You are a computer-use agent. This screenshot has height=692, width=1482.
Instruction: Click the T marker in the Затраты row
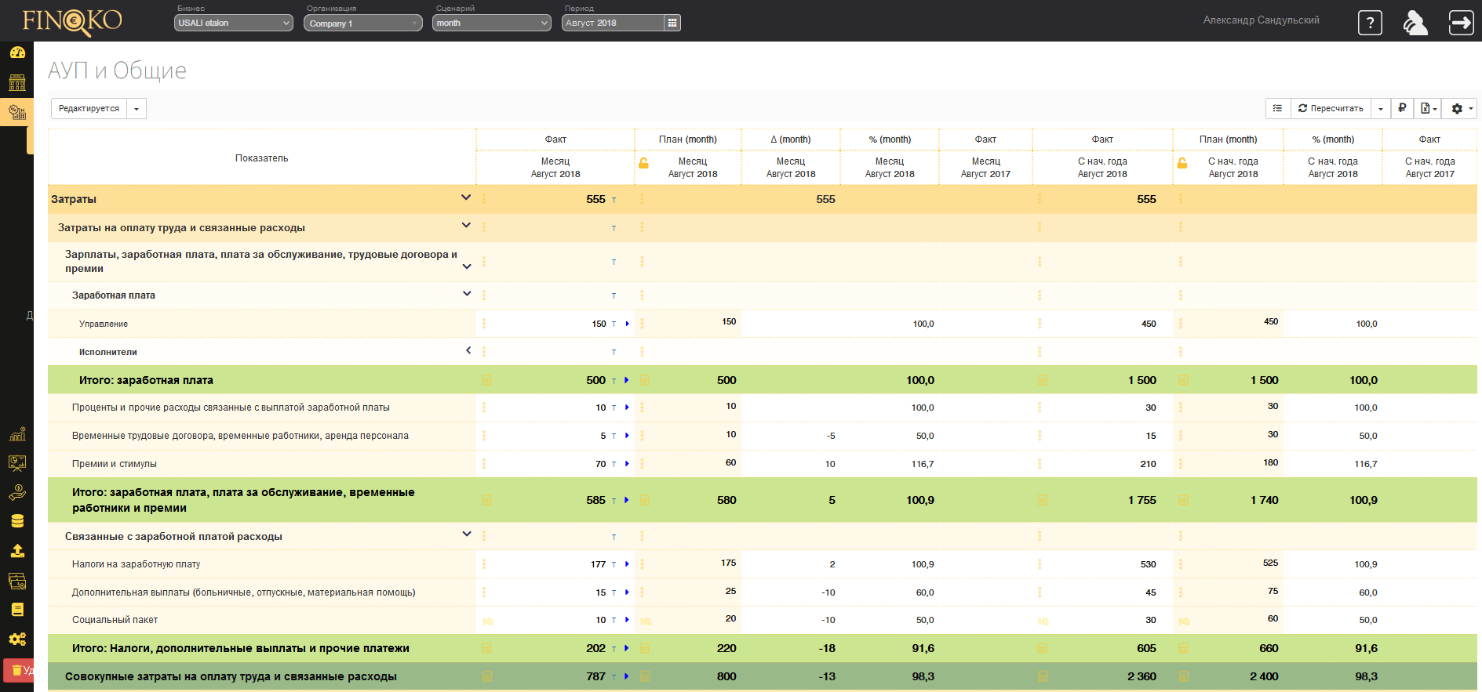pos(614,200)
